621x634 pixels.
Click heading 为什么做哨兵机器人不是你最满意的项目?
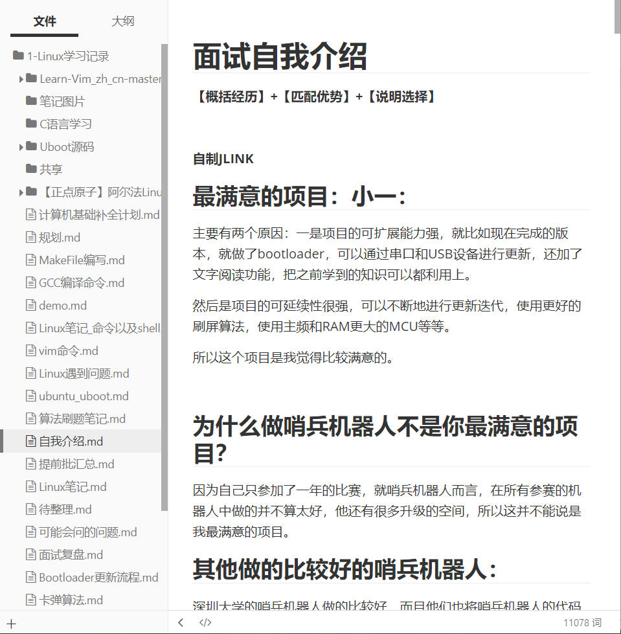click(385, 440)
